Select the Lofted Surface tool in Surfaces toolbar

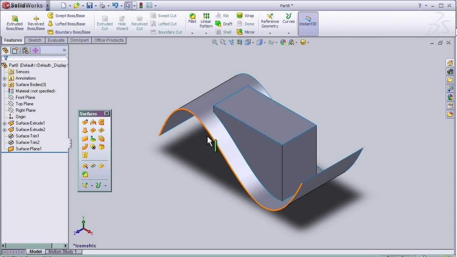point(85,130)
